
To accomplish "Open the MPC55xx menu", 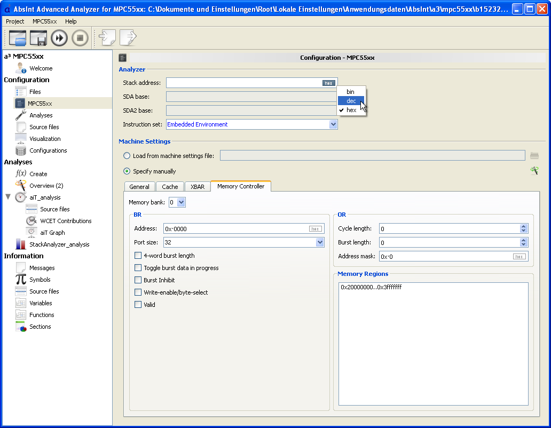I will [45, 21].
